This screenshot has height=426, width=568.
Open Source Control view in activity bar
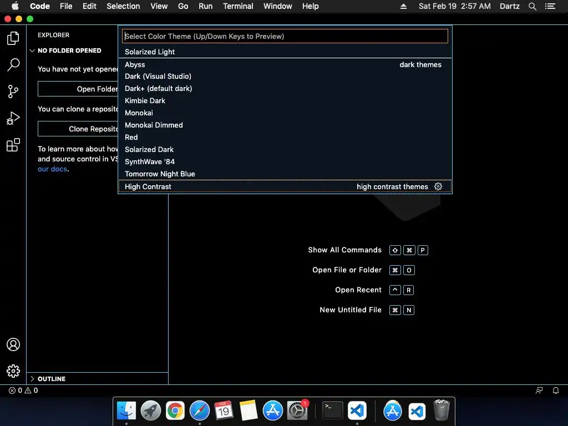tap(13, 92)
